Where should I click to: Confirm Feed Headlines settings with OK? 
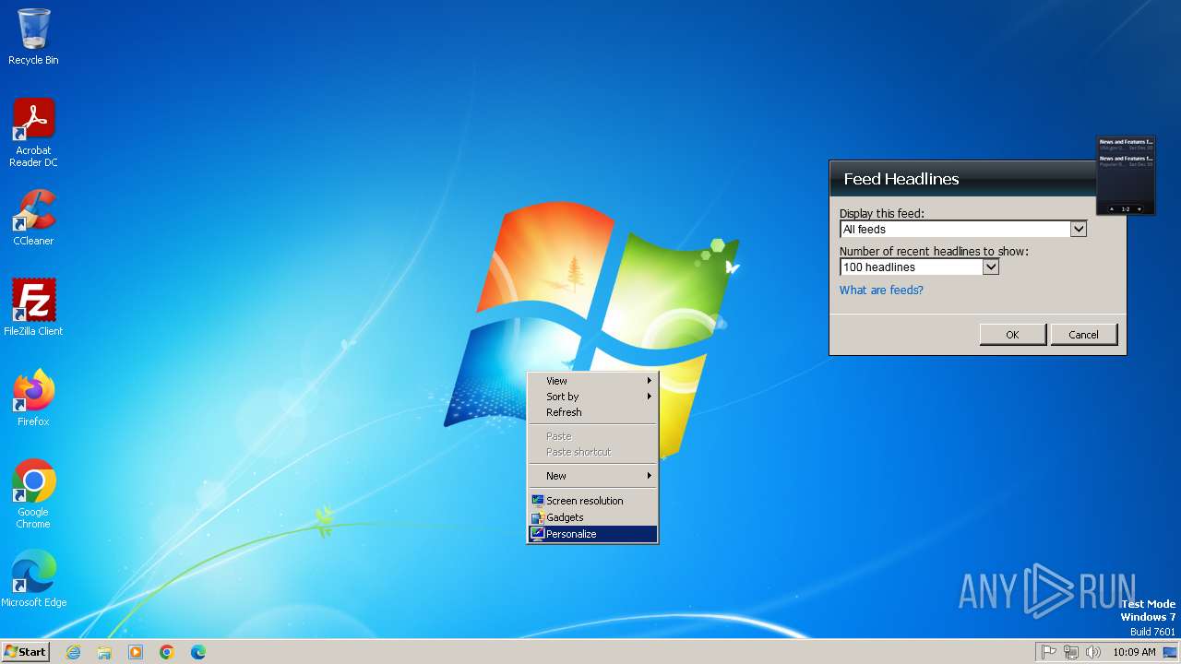(x=1012, y=334)
